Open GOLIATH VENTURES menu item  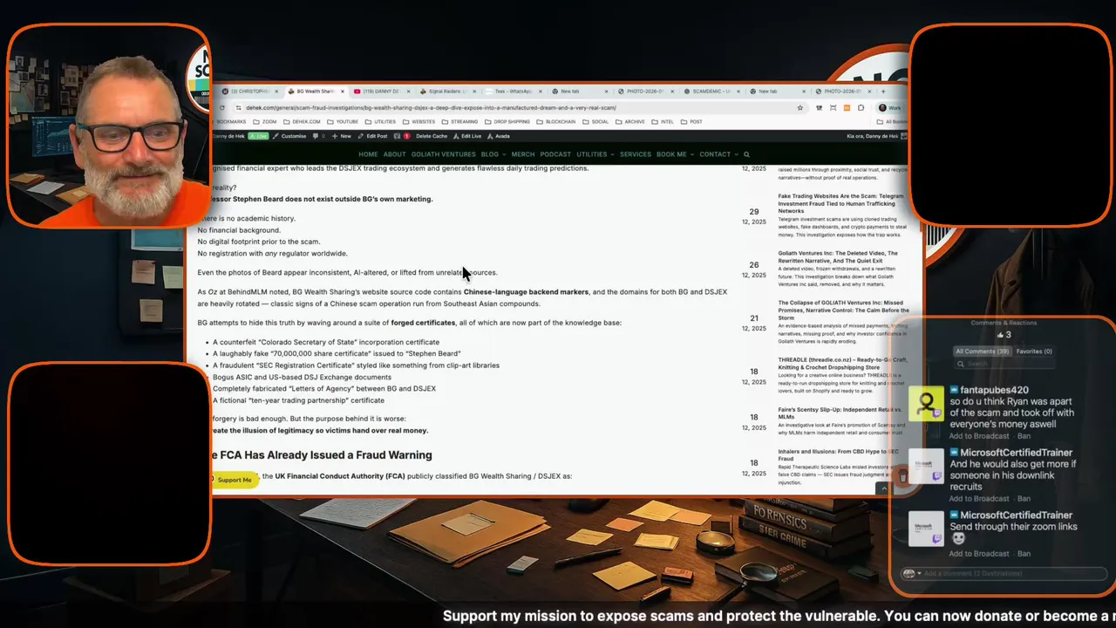[x=443, y=154]
